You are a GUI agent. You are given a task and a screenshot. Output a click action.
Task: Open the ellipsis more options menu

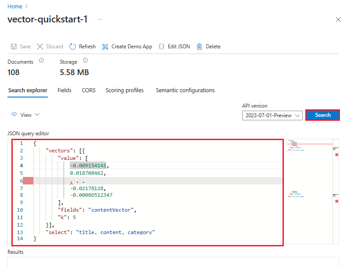click(100, 20)
